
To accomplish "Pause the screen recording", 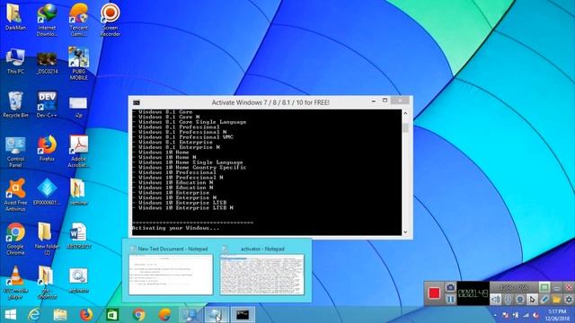I will [x=450, y=299].
